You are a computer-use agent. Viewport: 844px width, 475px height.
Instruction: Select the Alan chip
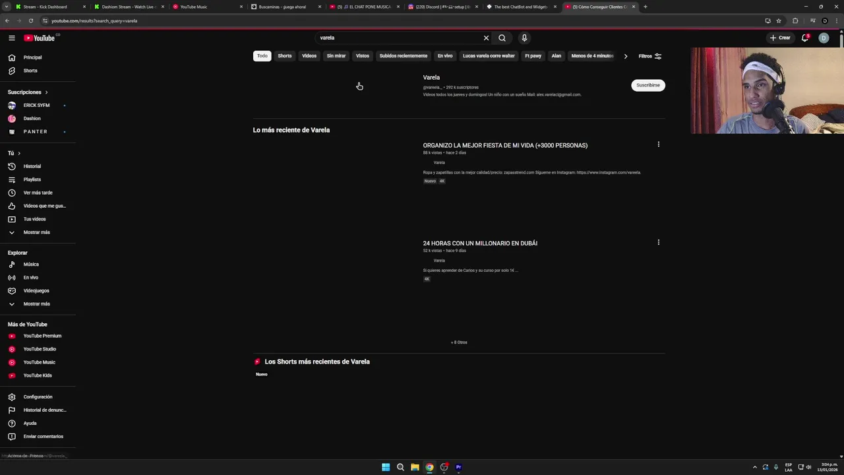tap(557, 56)
